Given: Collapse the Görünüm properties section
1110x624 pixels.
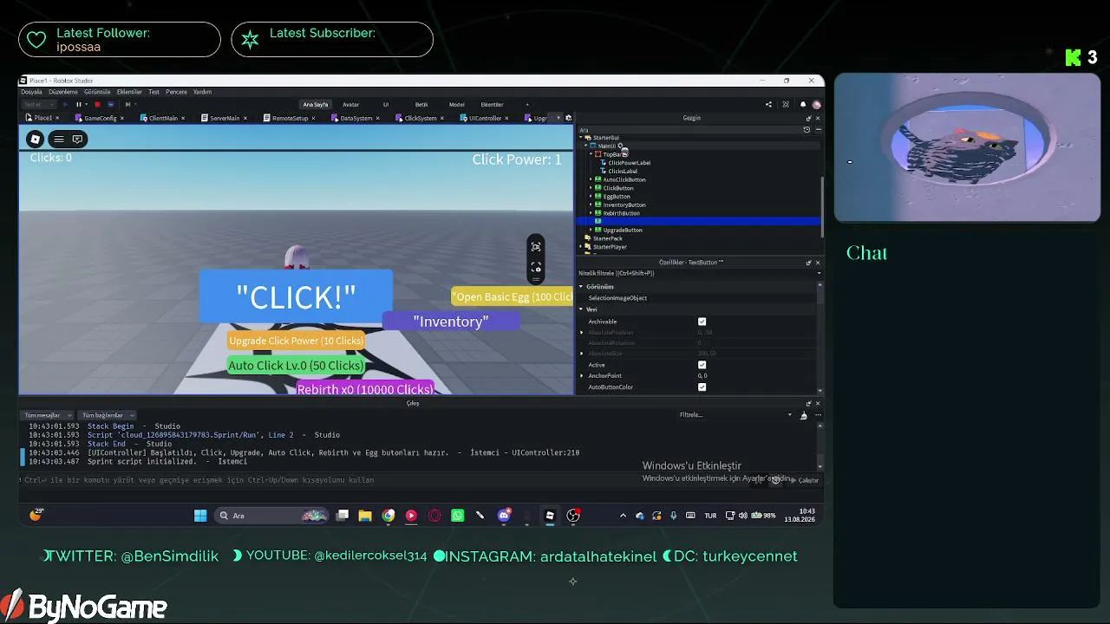Looking at the screenshot, I should 581,287.
